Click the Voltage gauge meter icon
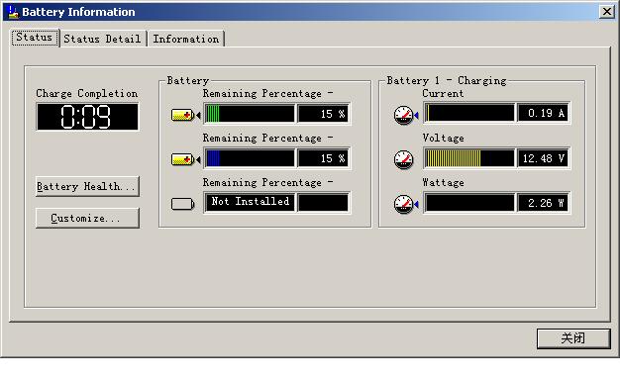The image size is (620, 380). 404,159
